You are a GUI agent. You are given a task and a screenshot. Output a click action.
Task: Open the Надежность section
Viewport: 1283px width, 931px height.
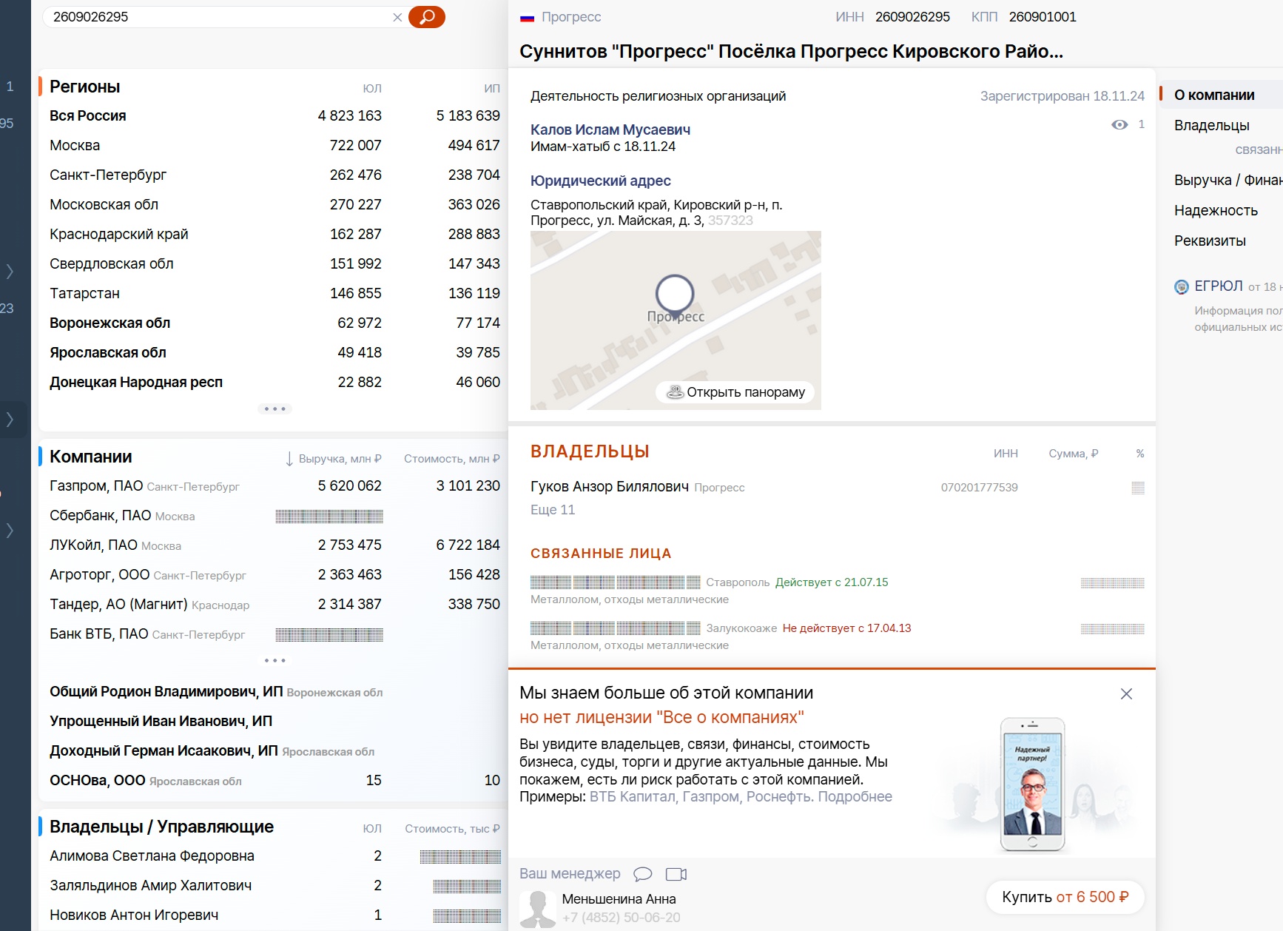(1216, 210)
